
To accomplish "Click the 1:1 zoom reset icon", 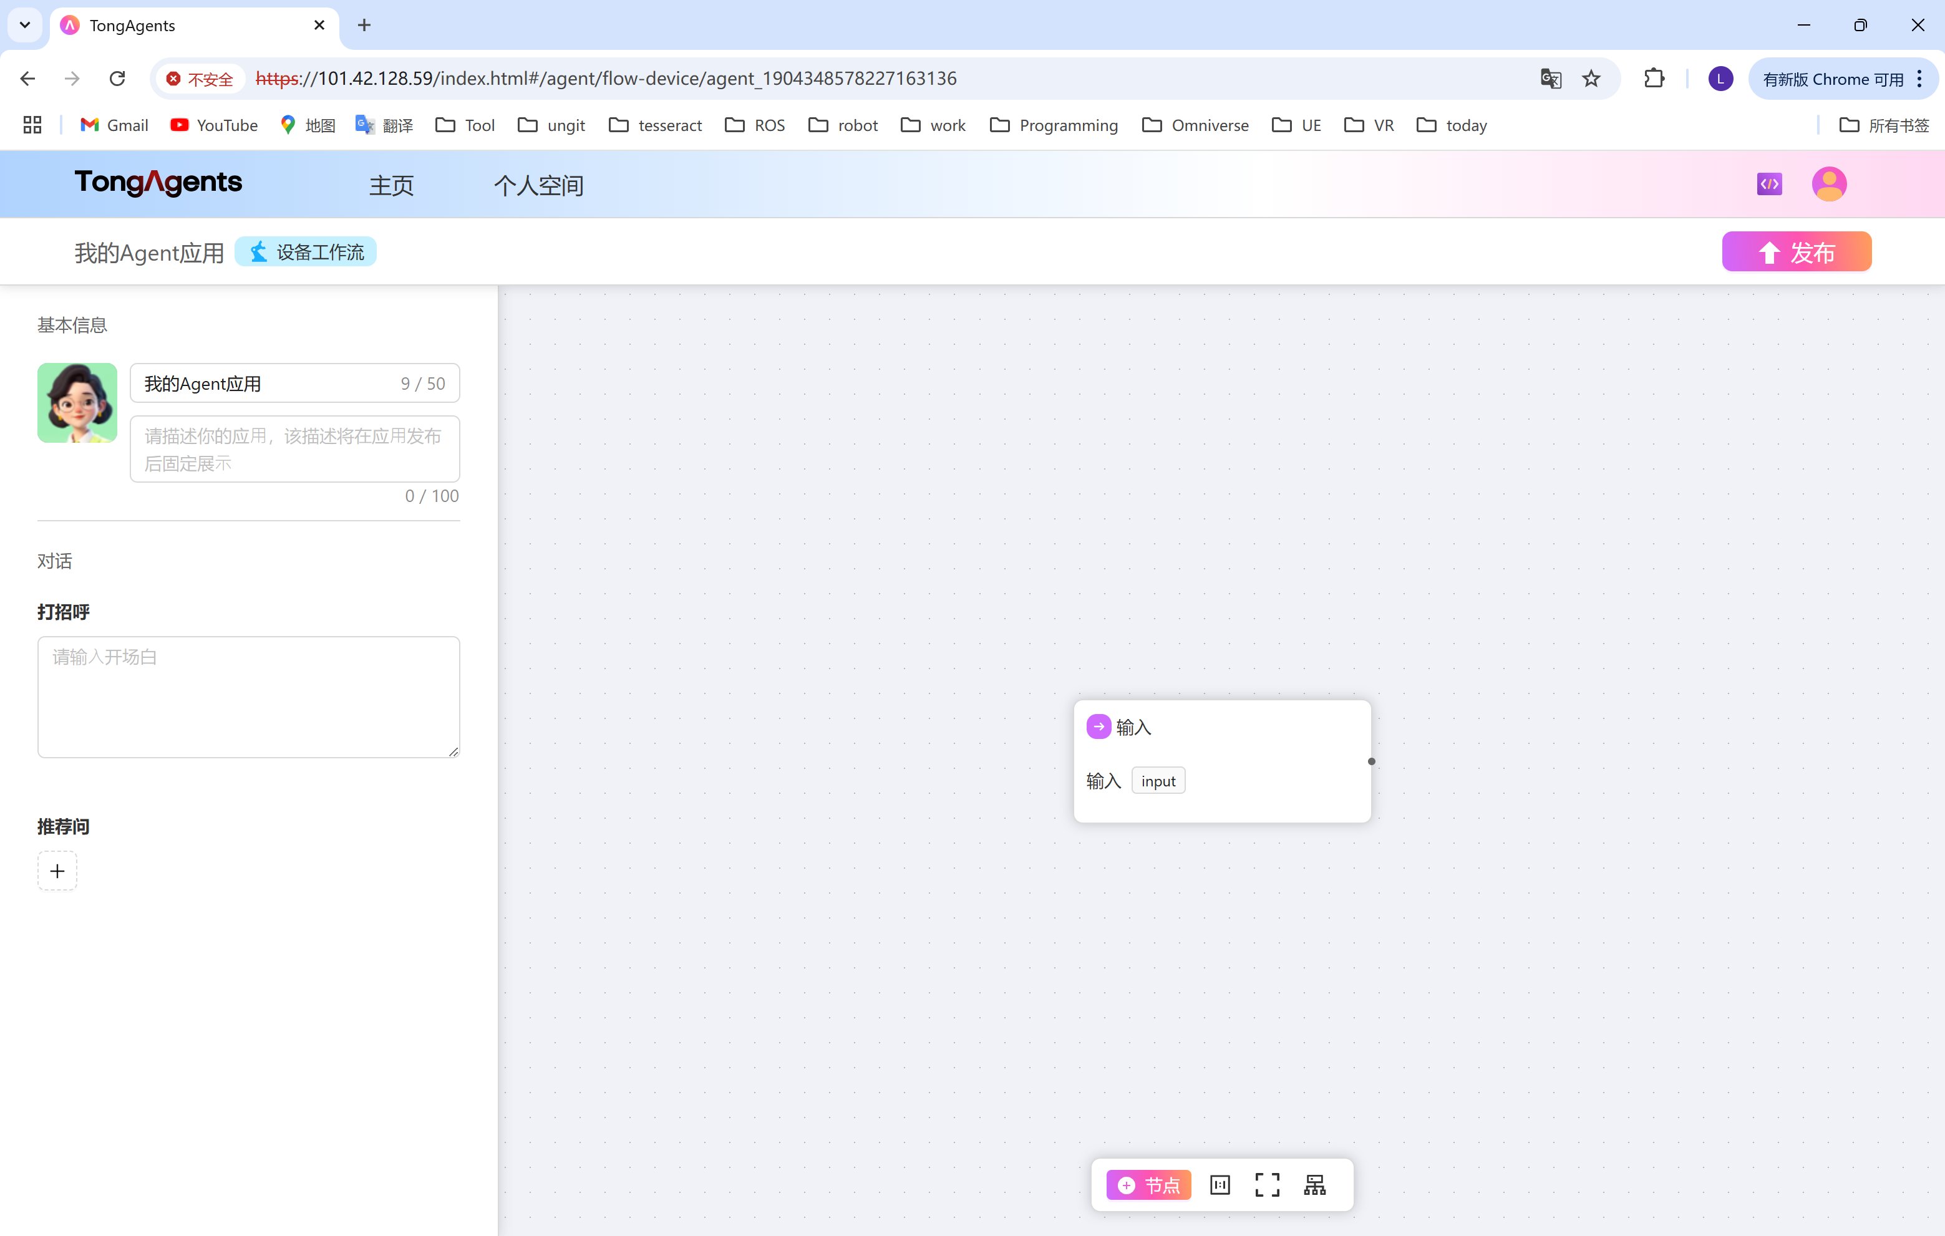I will pyautogui.click(x=1220, y=1185).
